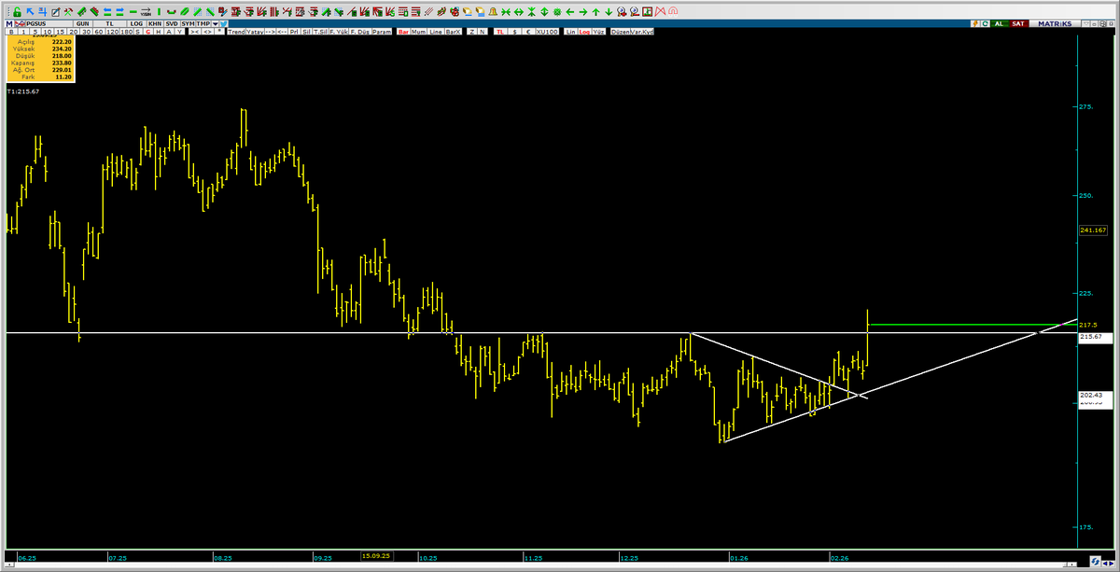Click the green horizontal line drawing tool
Viewport: 1120px width, 572px height.
(x=133, y=12)
